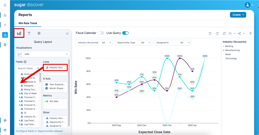Select the Forecast O... field

coord(28,105)
